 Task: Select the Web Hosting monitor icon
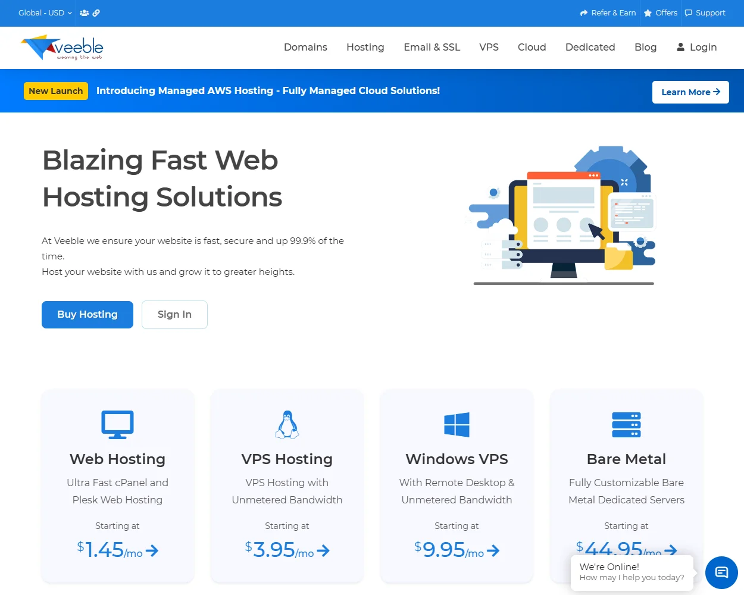pyautogui.click(x=117, y=424)
